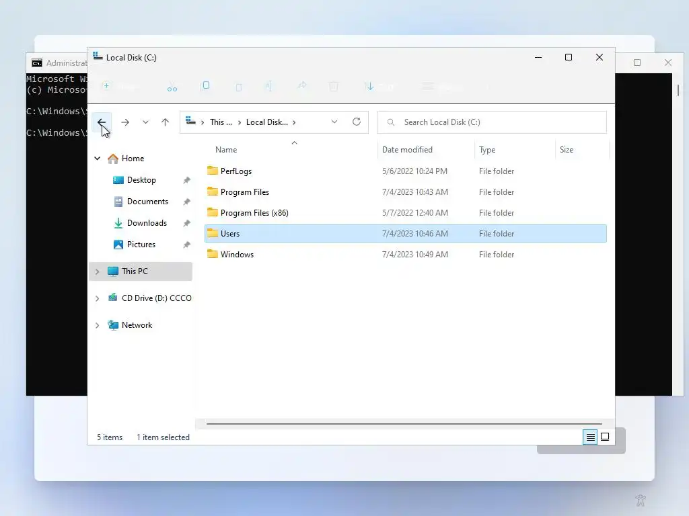Expand the chevron after Local Disk breadcrumb
The width and height of the screenshot is (689, 516).
294,122
